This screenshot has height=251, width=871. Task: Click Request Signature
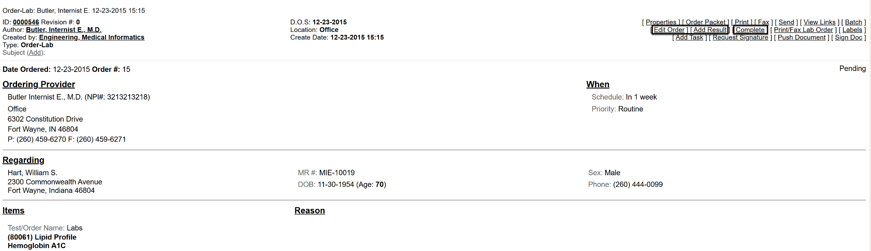740,37
